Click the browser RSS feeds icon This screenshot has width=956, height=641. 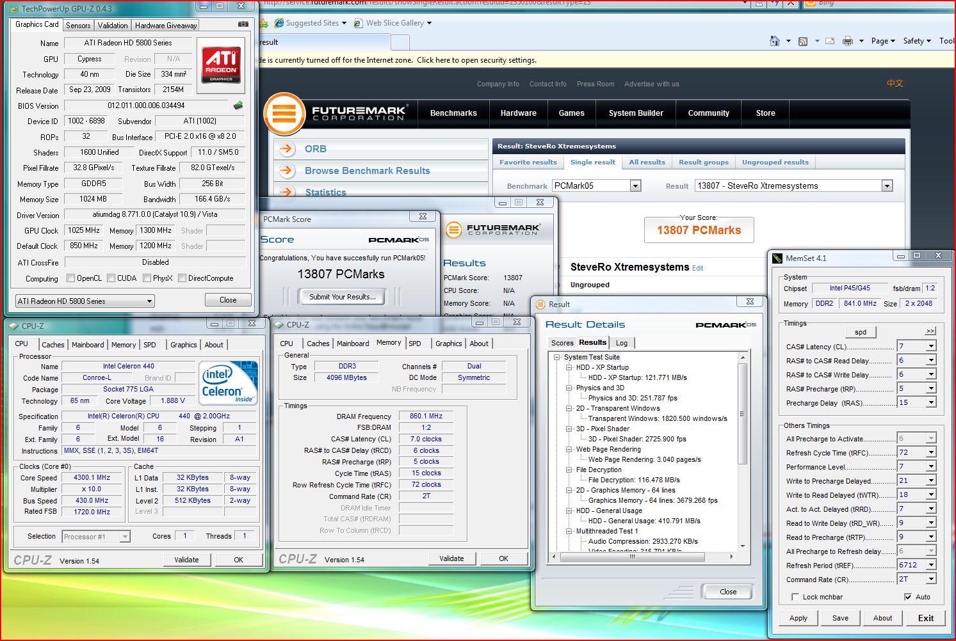[x=803, y=41]
